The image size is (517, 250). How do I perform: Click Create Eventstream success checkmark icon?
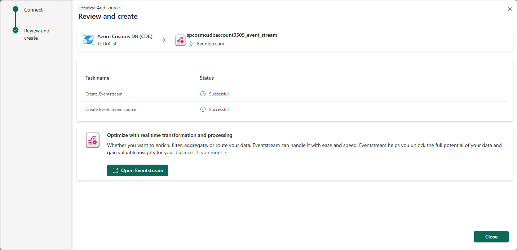coord(203,94)
